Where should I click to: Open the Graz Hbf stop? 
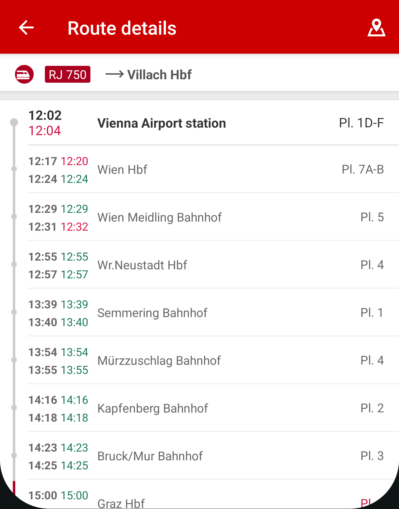pos(121,502)
